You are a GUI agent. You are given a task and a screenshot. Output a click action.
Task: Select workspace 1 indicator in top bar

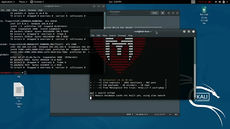[193, 2]
